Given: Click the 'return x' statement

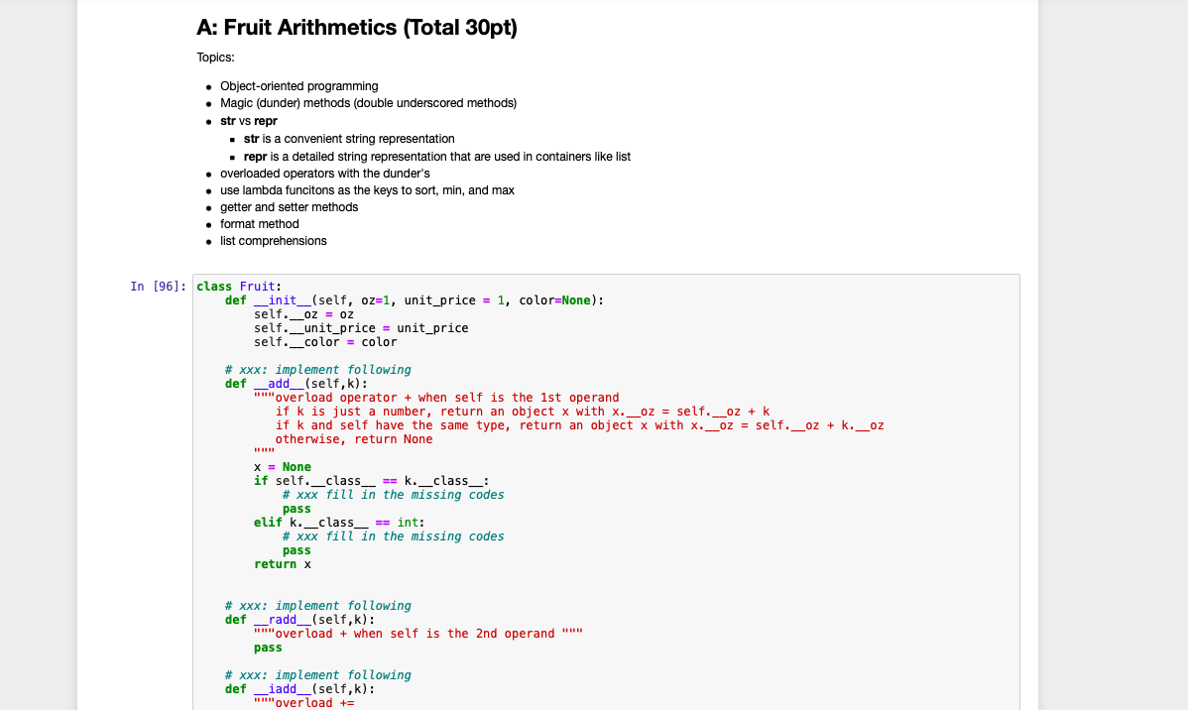Looking at the screenshot, I should 284,563.
